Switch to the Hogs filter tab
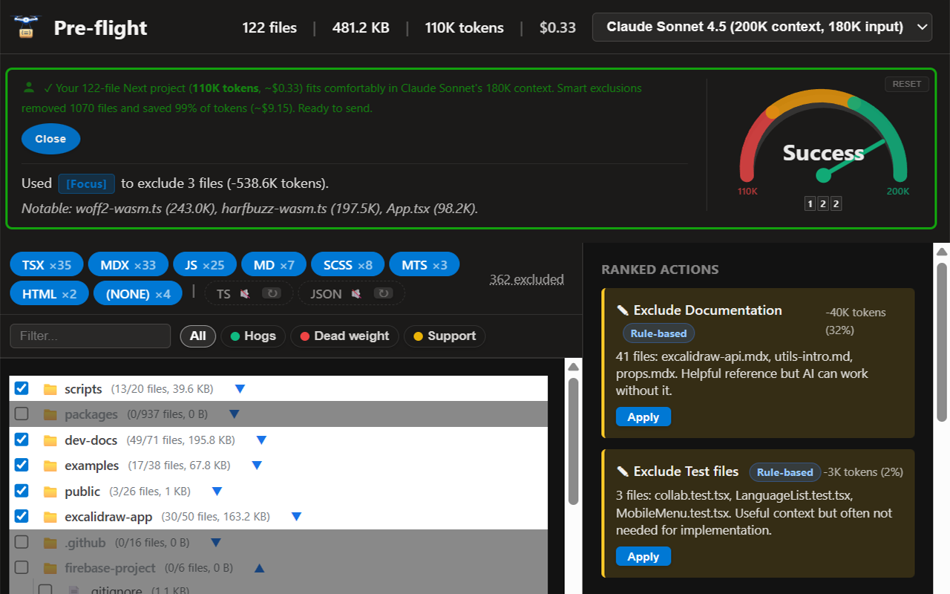The width and height of the screenshot is (950, 594). 253,336
